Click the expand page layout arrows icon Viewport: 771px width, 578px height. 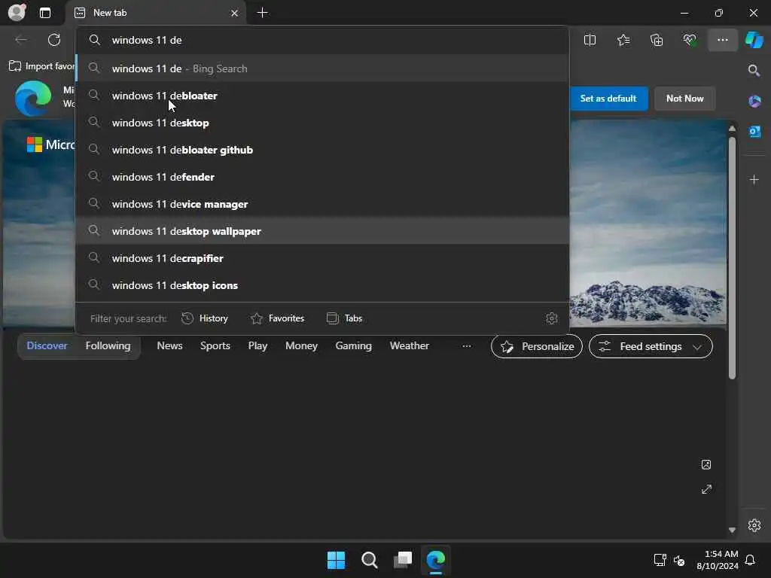pyautogui.click(x=706, y=489)
